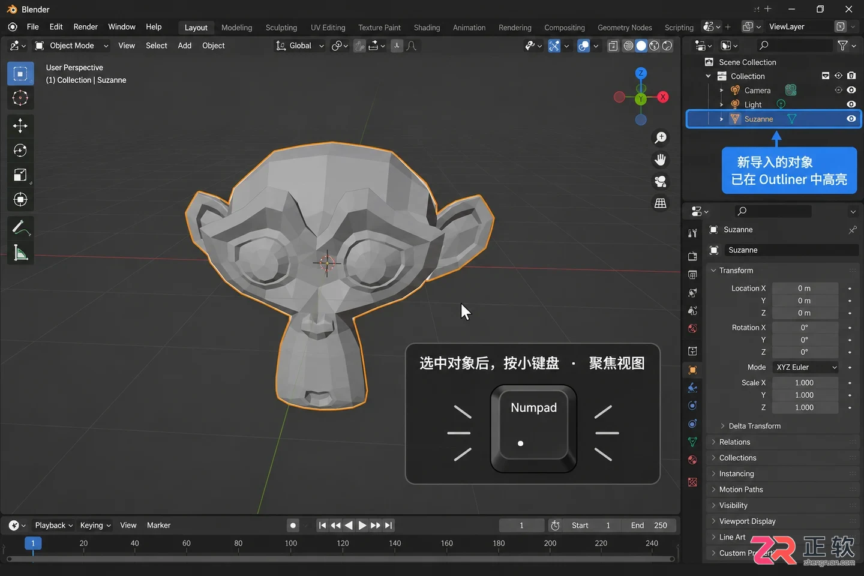
Task: Toggle X-ray display in viewport header
Action: pyautogui.click(x=613, y=46)
